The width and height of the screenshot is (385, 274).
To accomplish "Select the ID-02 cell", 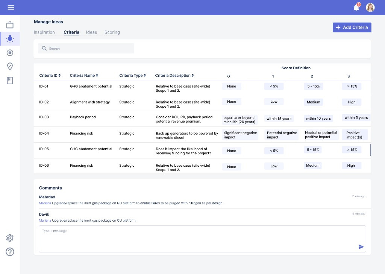I will tap(44, 102).
